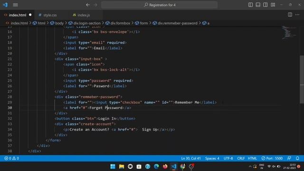Select form in the breadcrumb

click(144, 23)
